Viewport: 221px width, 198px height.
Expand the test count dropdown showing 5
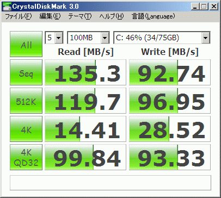pyautogui.click(x=59, y=38)
